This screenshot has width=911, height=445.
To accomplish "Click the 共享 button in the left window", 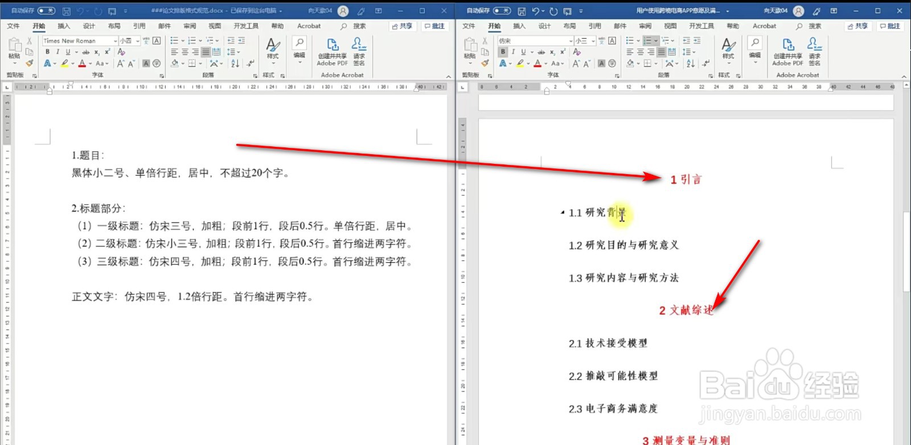I will pos(403,26).
